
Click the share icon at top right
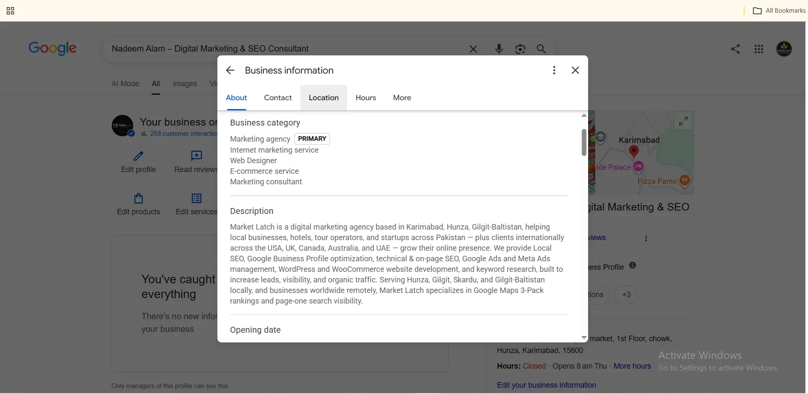[736, 49]
